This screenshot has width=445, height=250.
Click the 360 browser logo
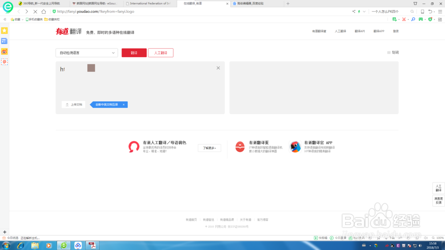point(8,7)
